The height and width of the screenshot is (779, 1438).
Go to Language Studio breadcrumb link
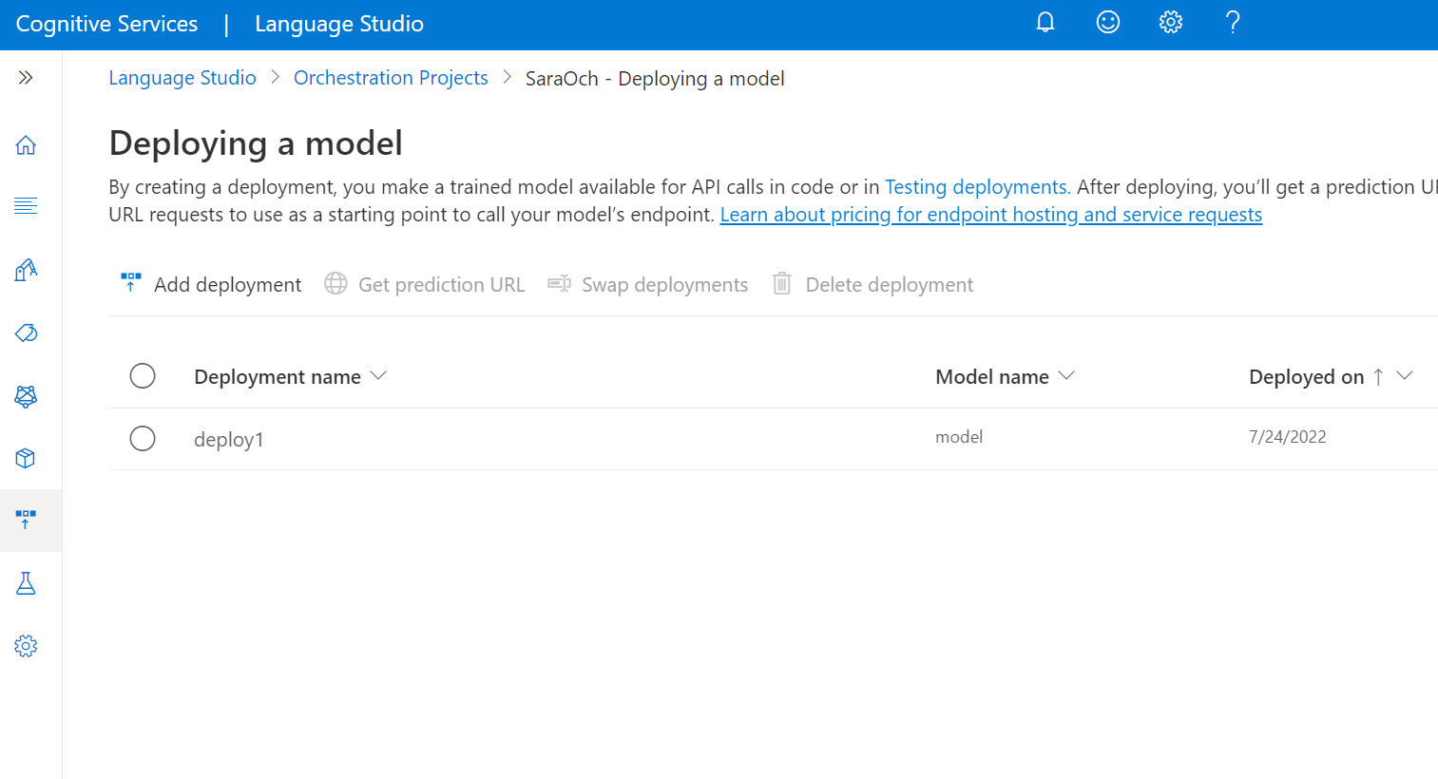182,77
